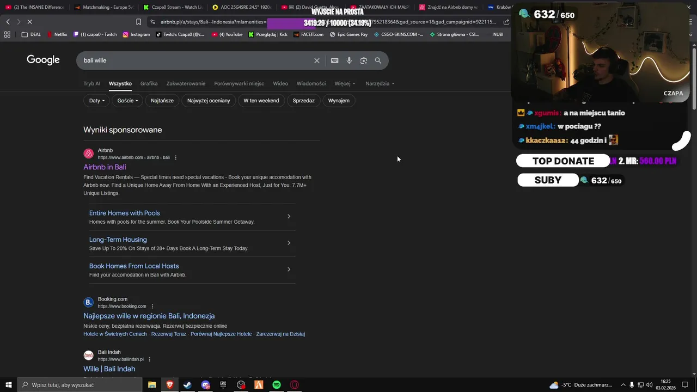Expand the Goście filter dropdown

128,100
